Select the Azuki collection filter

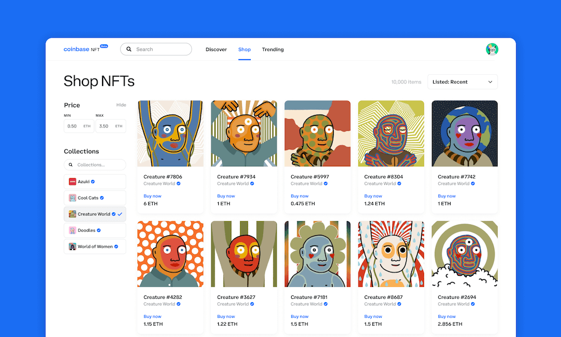(94, 182)
